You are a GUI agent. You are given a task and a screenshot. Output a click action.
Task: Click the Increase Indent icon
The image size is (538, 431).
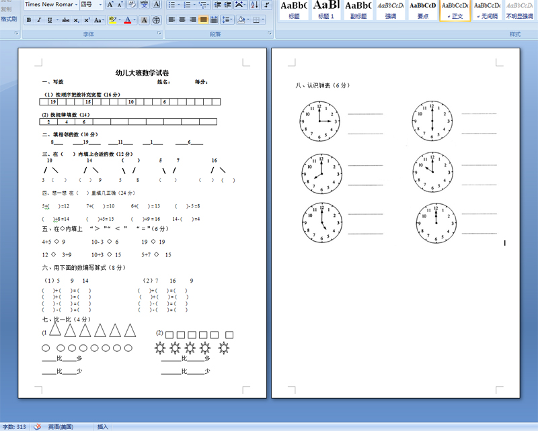tap(228, 5)
